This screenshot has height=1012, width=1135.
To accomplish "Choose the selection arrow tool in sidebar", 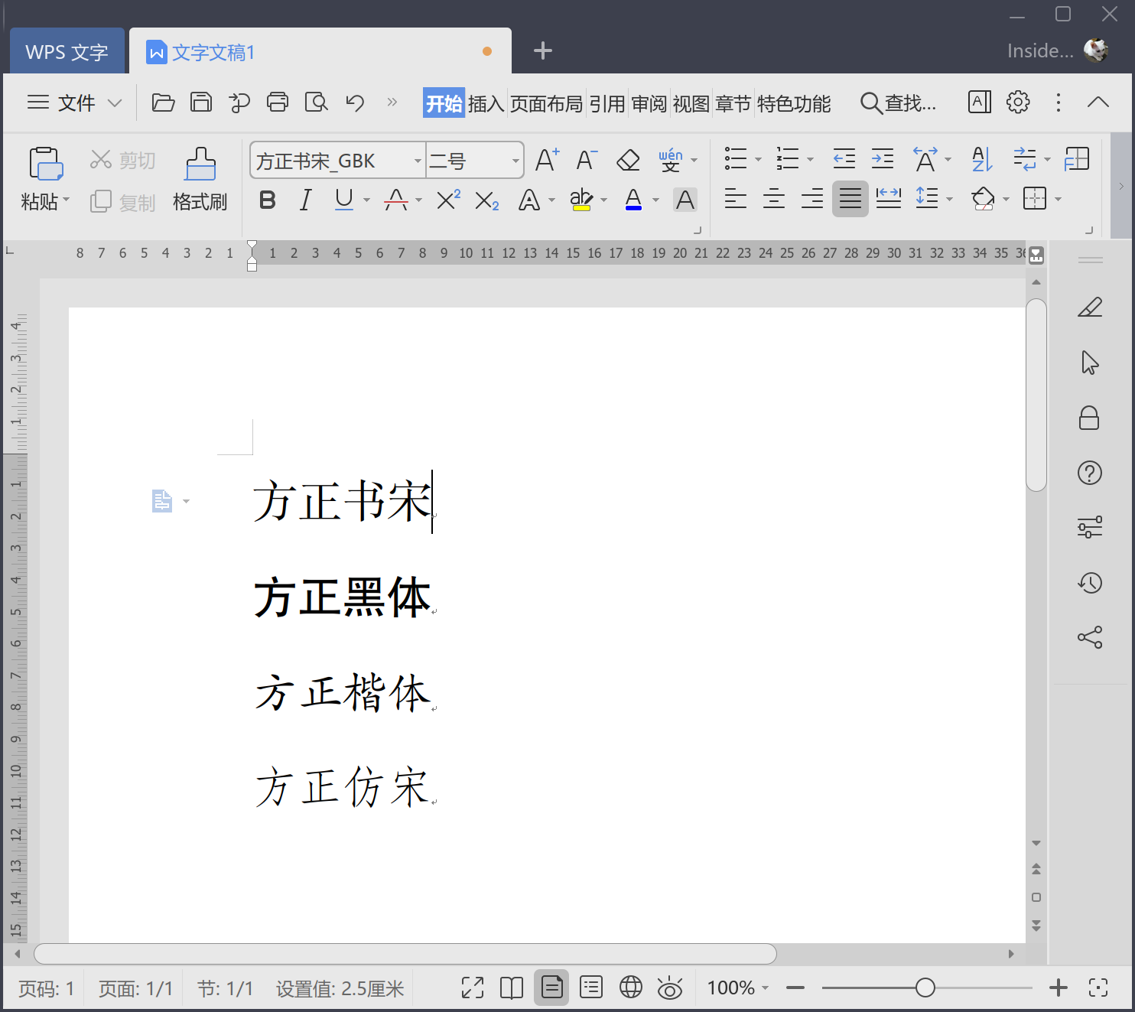I will pos(1090,363).
